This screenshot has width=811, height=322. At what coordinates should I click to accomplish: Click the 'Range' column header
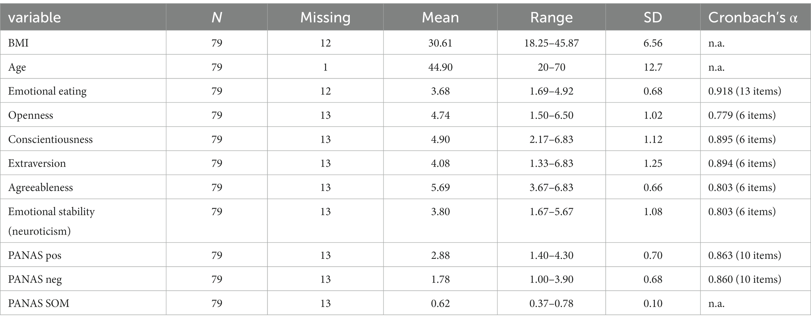551,18
